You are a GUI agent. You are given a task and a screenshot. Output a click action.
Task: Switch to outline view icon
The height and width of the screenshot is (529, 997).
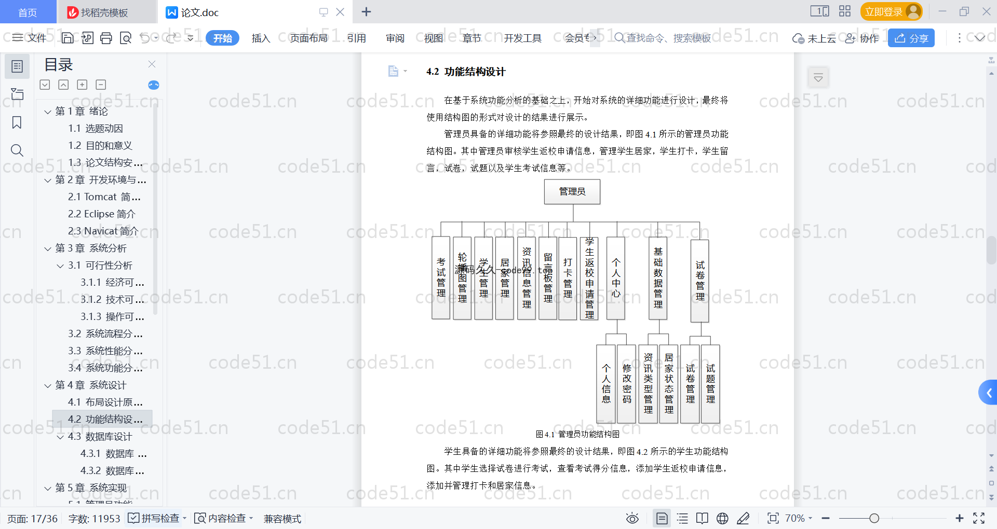[x=682, y=518]
